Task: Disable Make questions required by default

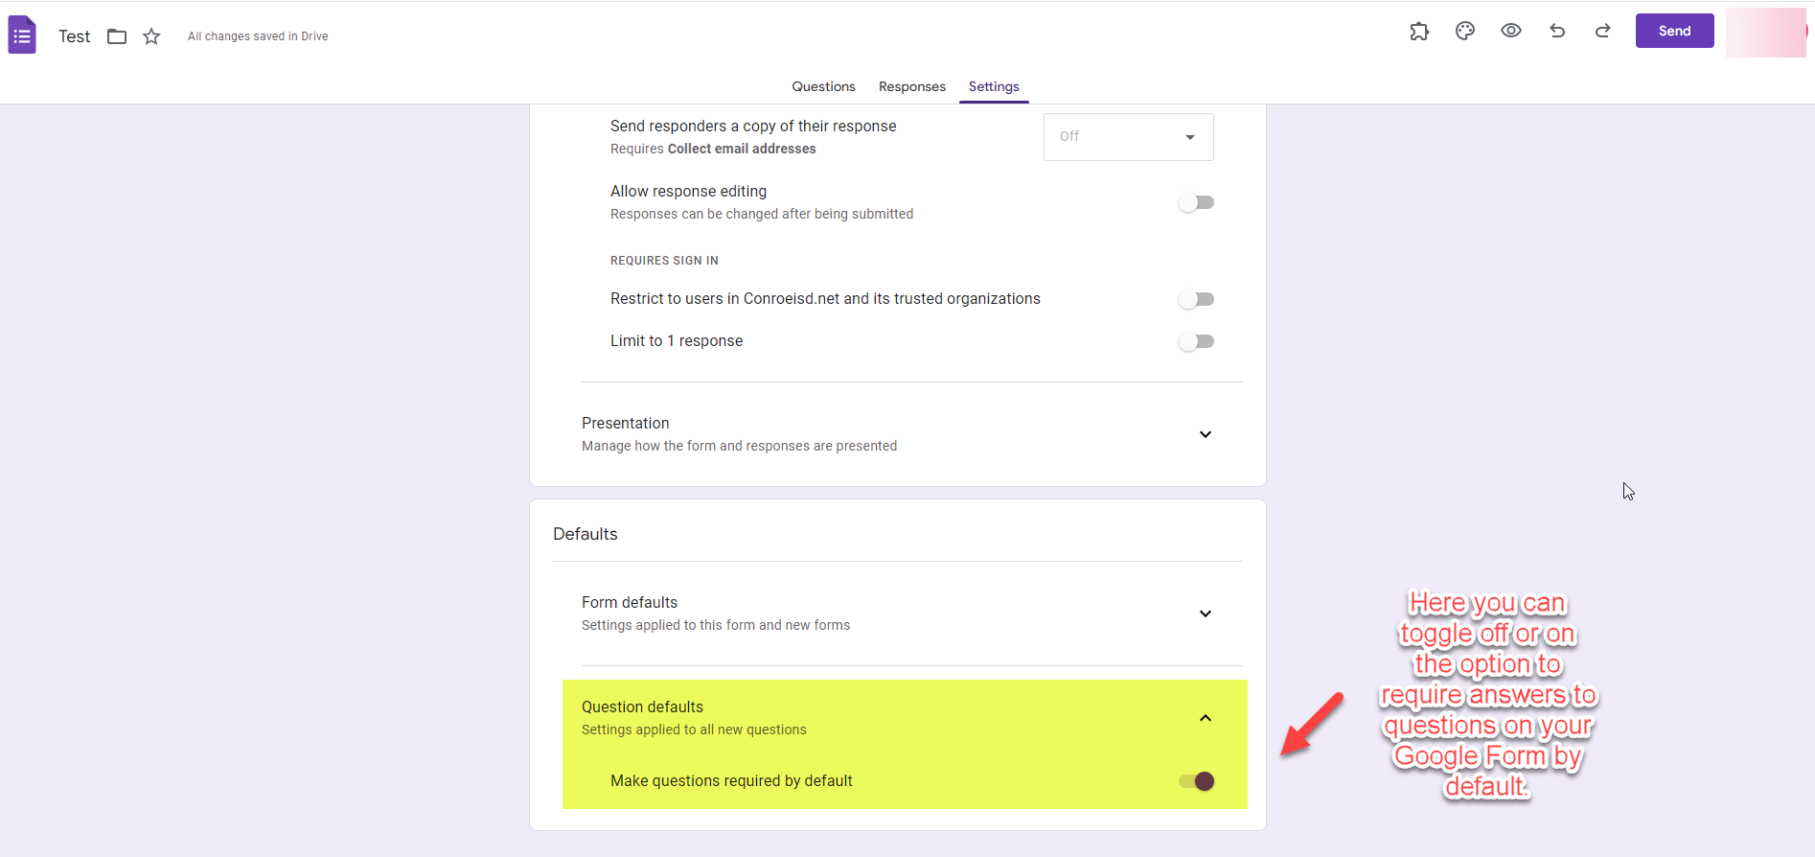Action: 1196,781
